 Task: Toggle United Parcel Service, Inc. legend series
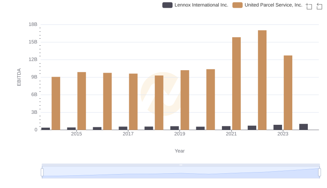[267, 5]
